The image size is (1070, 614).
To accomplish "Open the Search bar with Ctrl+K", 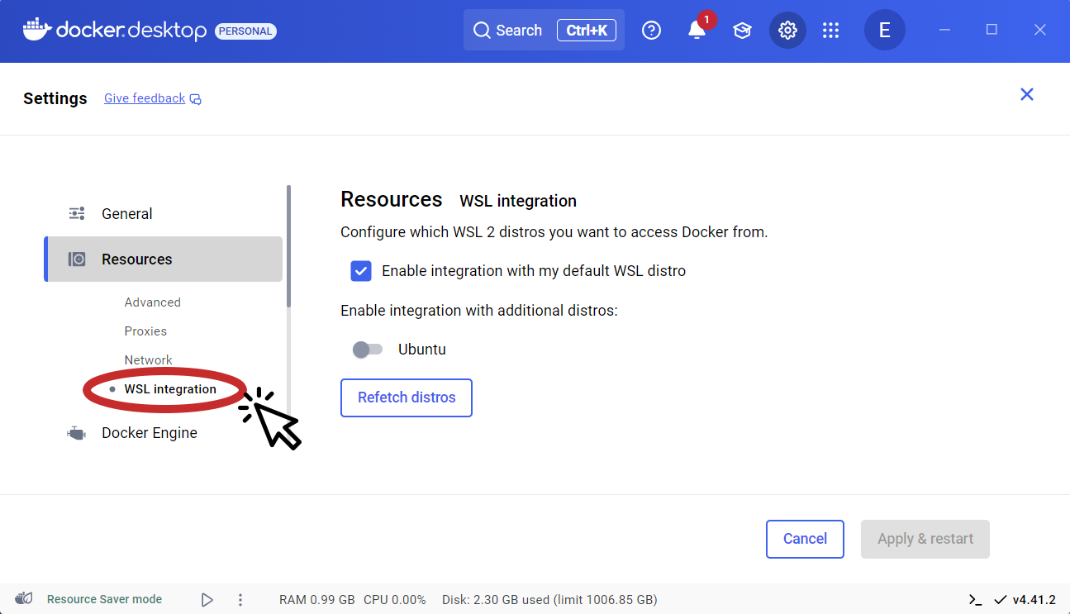I will click(x=543, y=30).
